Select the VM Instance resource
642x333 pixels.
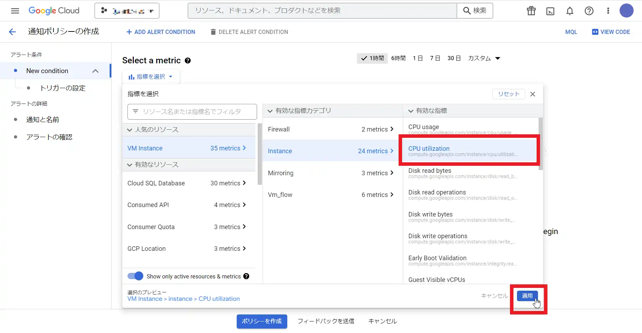(x=189, y=148)
